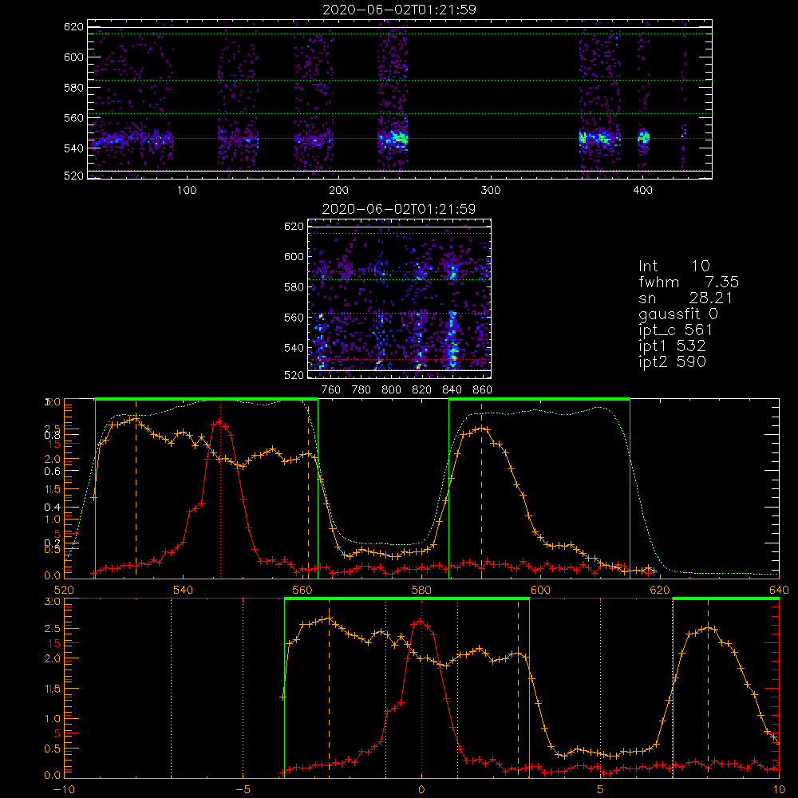Image resolution: width=798 pixels, height=798 pixels.
Task: Click the 'gaussfit 0' text
Action: click(x=678, y=314)
